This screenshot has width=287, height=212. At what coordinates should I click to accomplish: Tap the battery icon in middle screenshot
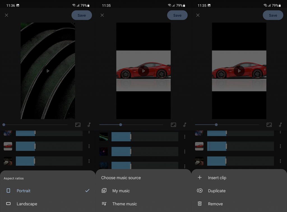coord(184,6)
